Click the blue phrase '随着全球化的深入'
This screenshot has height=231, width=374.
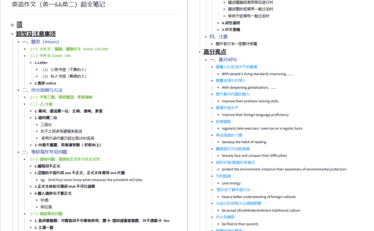click(x=231, y=81)
